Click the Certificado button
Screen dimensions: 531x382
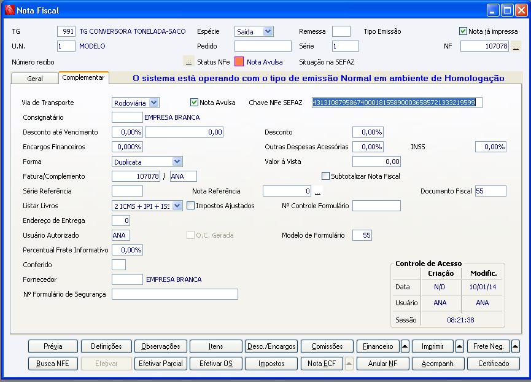tap(494, 364)
